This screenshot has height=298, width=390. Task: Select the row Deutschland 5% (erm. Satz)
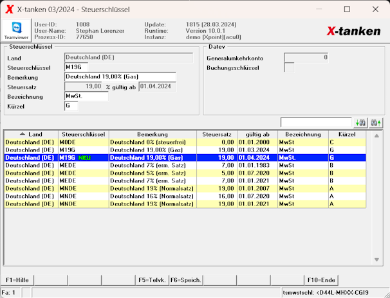point(185,173)
